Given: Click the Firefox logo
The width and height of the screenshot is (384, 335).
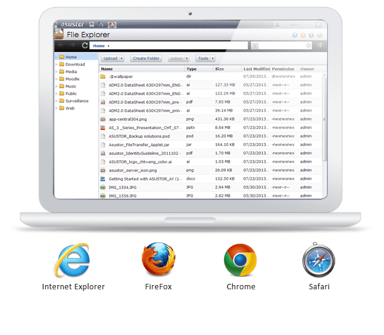Looking at the screenshot, I should coord(158,259).
